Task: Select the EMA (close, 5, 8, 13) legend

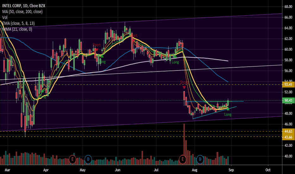Action: coord(18,23)
